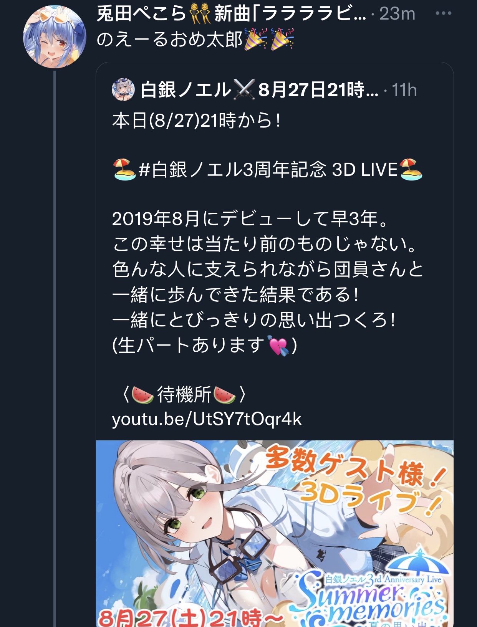Open the tweet's three-dot more options menu
The image size is (477, 627).
(x=443, y=13)
